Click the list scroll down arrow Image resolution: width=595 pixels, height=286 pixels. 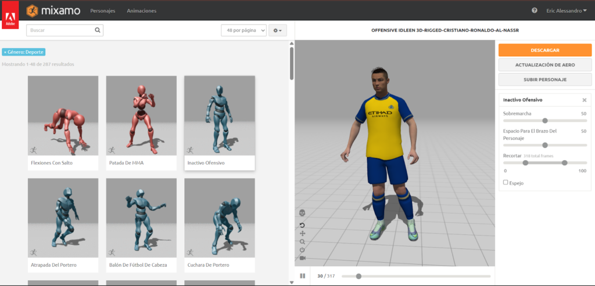[x=292, y=283]
